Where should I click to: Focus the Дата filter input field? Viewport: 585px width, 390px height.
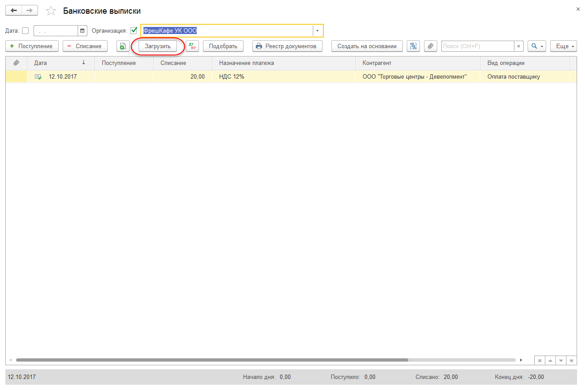coord(56,31)
